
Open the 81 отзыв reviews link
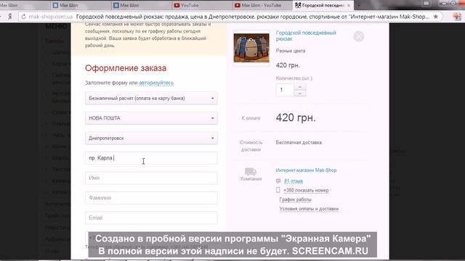[294, 181]
